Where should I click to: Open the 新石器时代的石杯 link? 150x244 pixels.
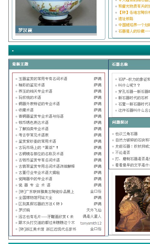tap(133, 98)
